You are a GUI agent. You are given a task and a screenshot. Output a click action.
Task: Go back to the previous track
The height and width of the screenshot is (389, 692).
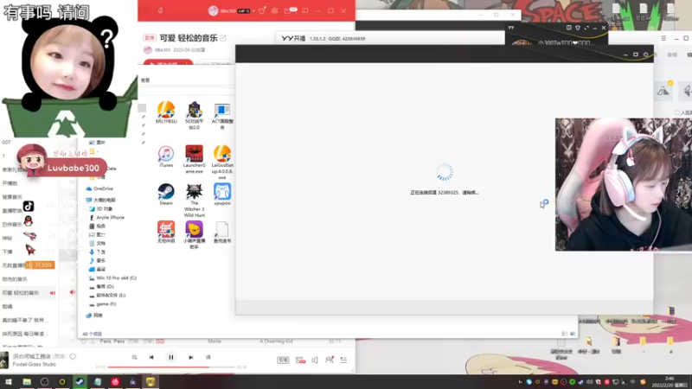(x=151, y=357)
